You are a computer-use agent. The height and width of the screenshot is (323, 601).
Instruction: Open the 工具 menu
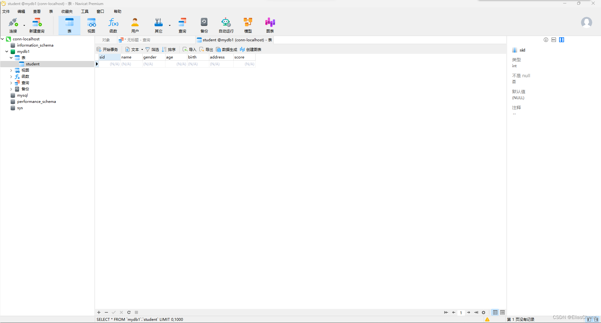coord(85,11)
